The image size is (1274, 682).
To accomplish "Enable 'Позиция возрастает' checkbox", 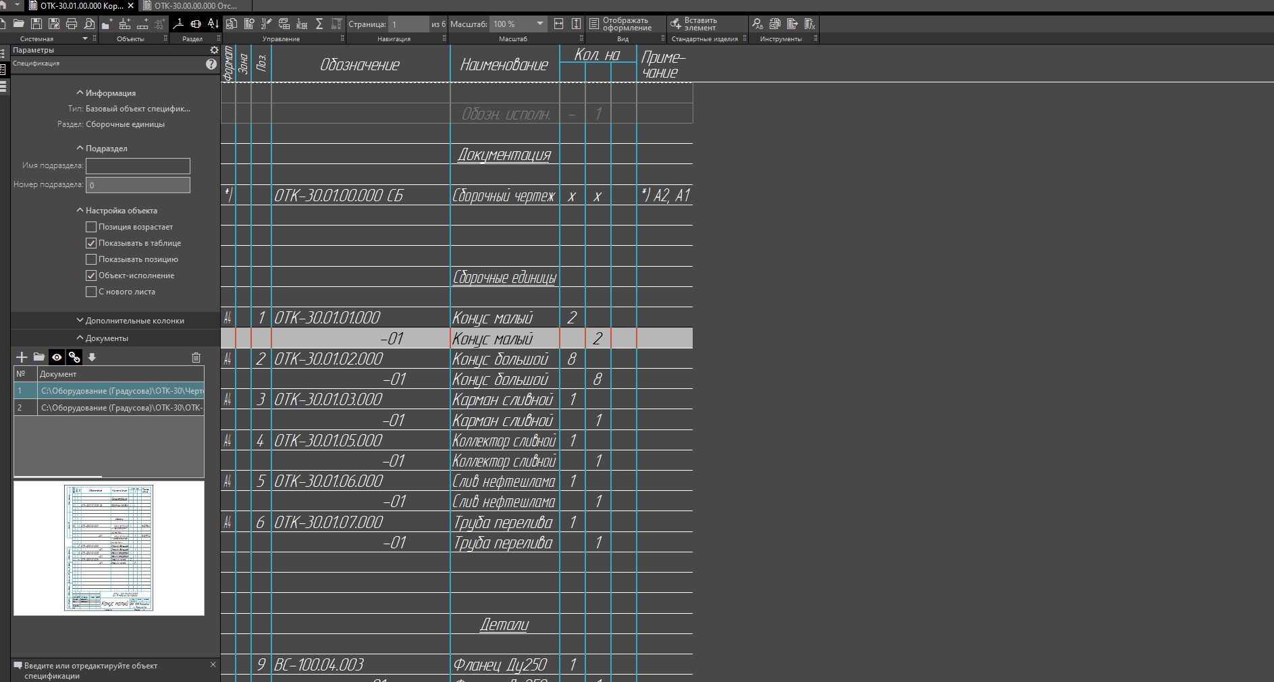I will tap(91, 227).
